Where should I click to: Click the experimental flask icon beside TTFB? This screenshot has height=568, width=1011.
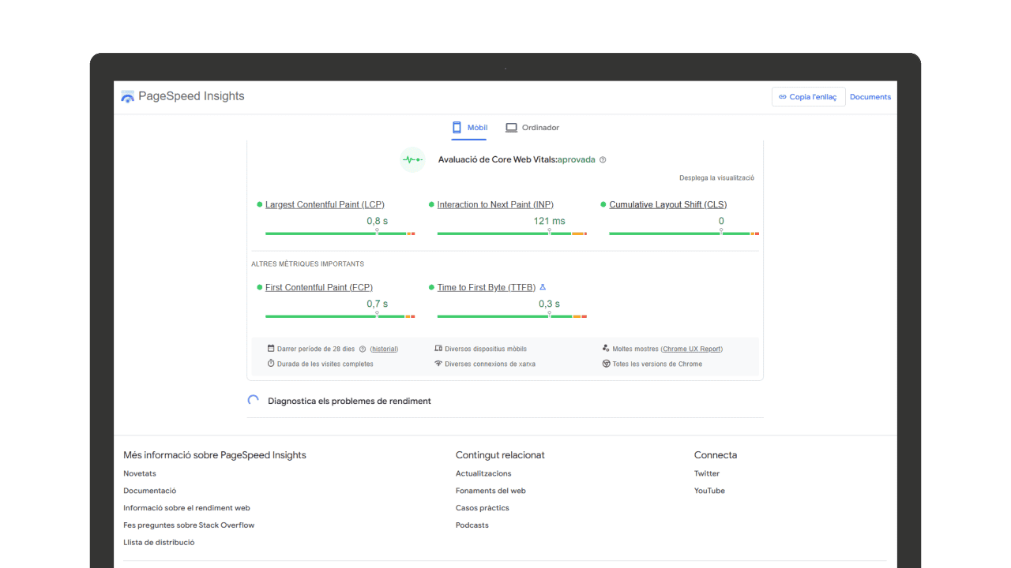tap(543, 287)
